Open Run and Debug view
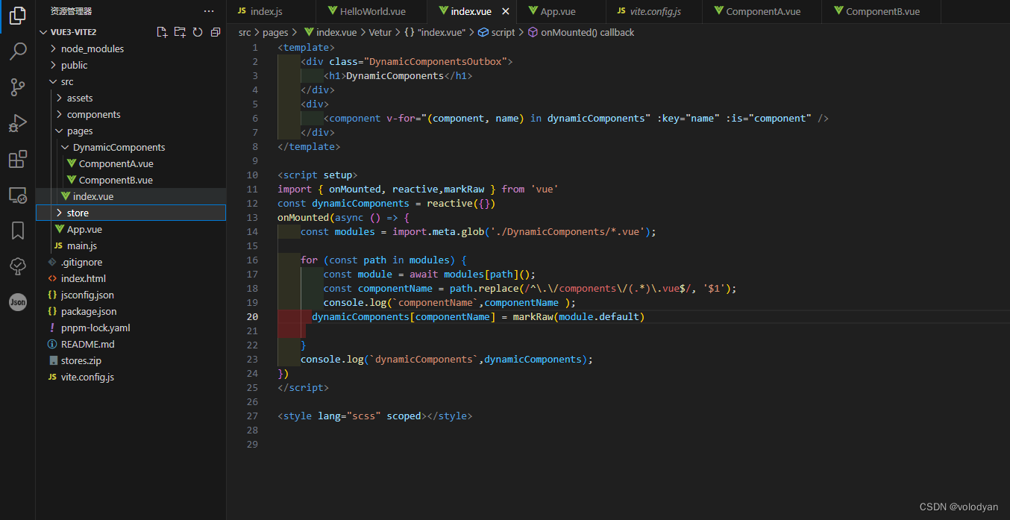The height and width of the screenshot is (520, 1010). pyautogui.click(x=17, y=123)
